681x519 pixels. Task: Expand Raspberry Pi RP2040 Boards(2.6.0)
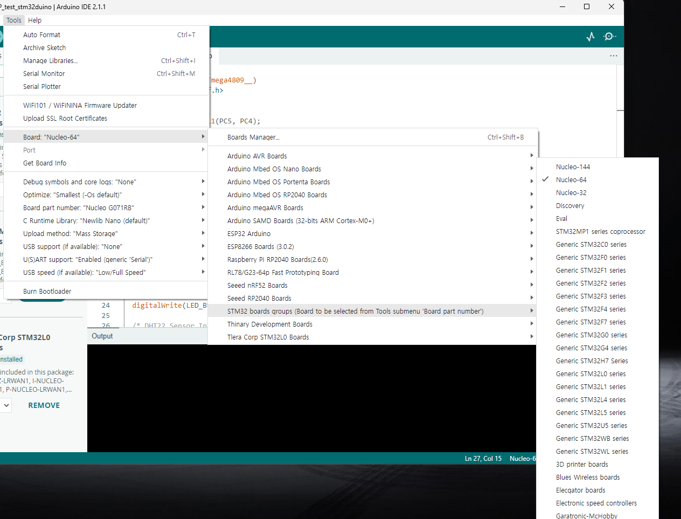(372, 260)
